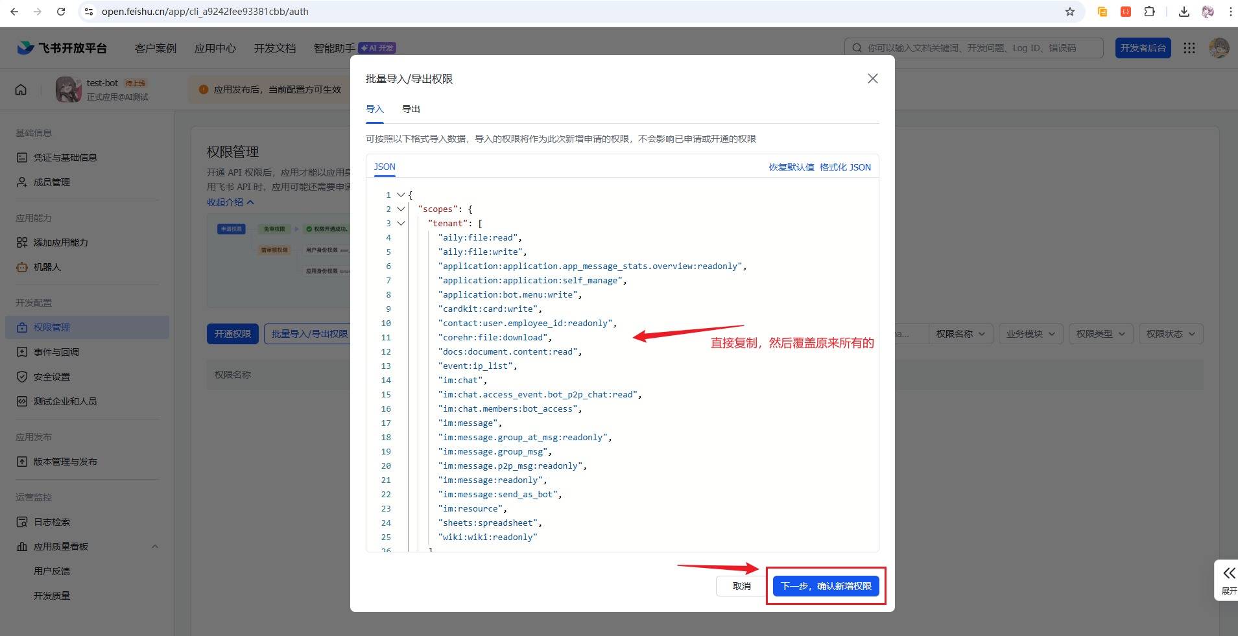
Task: Open the 业务模块 filter dropdown
Action: pyautogui.click(x=1030, y=334)
